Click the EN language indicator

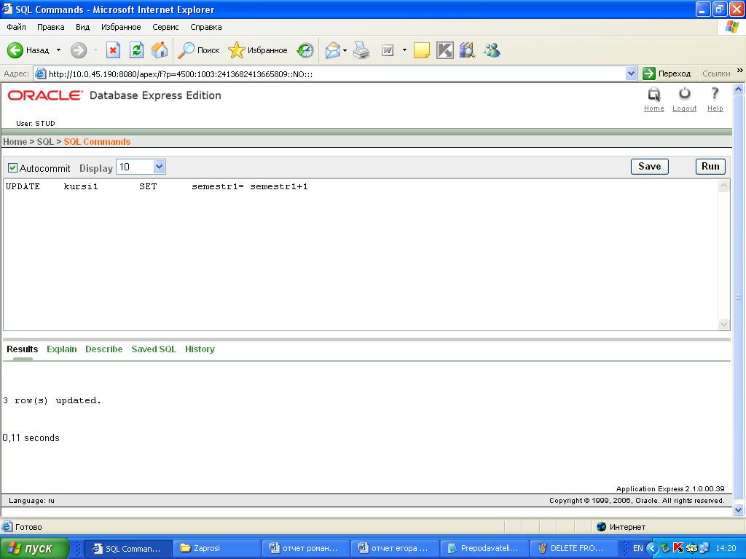point(637,548)
